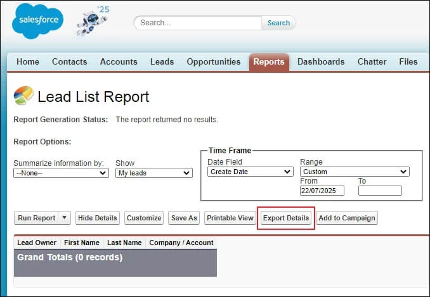Go to the Home tab
Viewport: 430px width, 297px height.
click(x=28, y=61)
